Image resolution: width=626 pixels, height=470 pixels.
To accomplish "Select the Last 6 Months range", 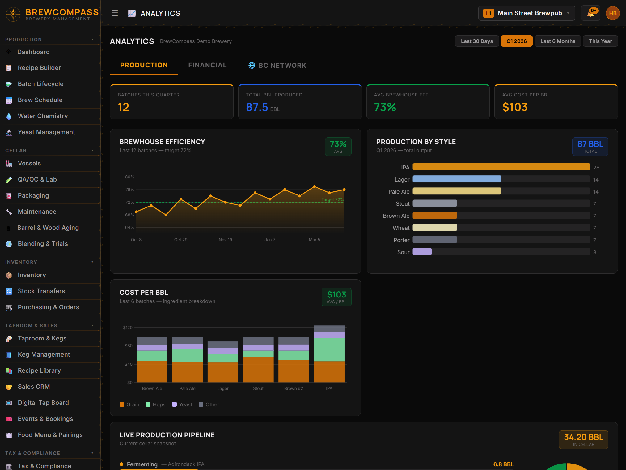I will pos(558,41).
